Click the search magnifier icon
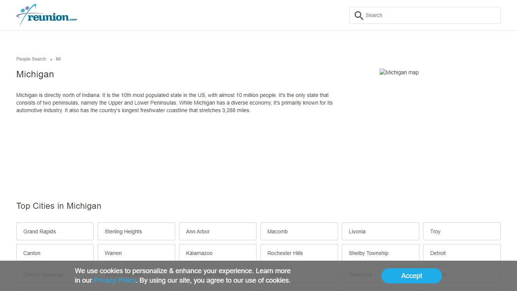This screenshot has height=291, width=517. click(x=358, y=16)
